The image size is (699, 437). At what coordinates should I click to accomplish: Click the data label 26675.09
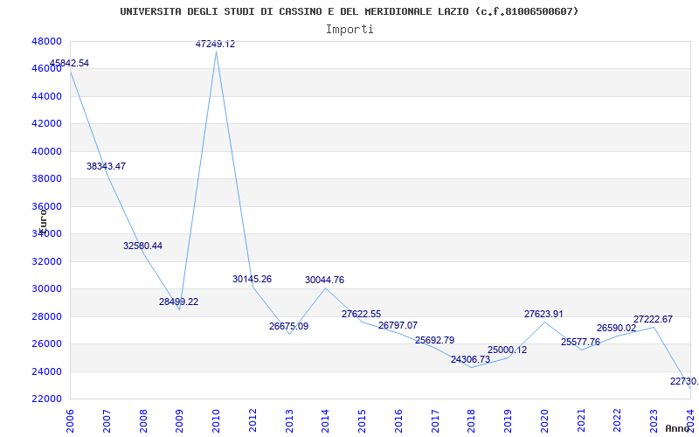tap(288, 326)
